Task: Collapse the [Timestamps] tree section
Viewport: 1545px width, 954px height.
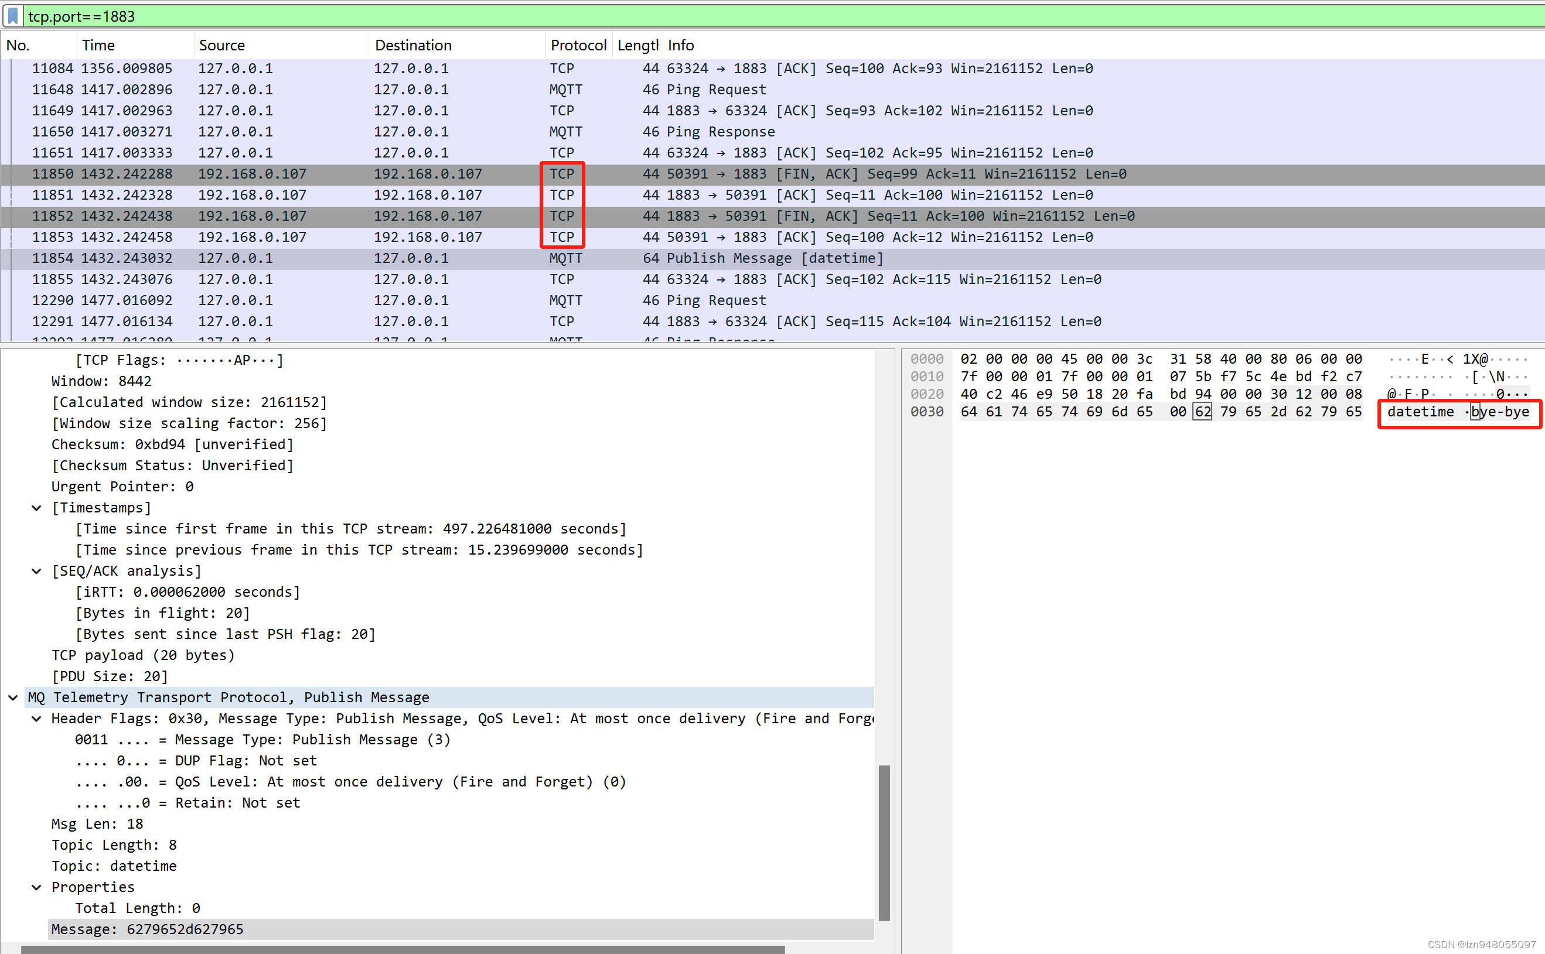Action: (x=36, y=508)
